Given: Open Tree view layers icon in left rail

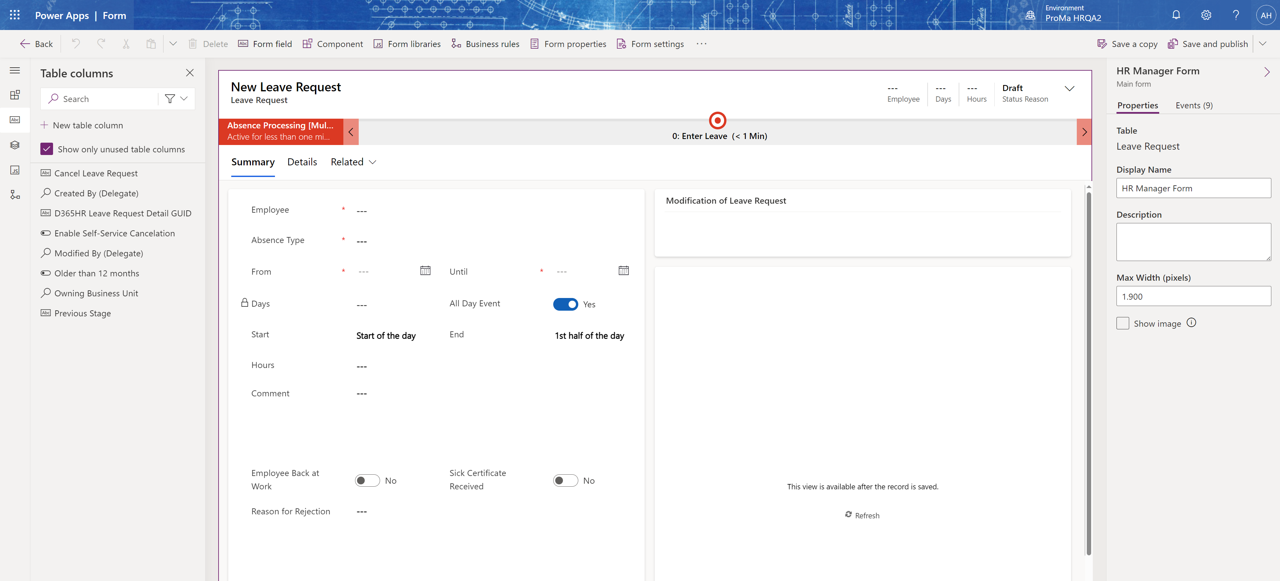Looking at the screenshot, I should [15, 145].
